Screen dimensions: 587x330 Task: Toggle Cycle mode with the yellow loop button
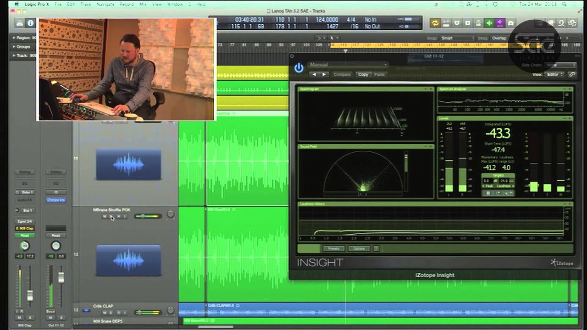435,23
